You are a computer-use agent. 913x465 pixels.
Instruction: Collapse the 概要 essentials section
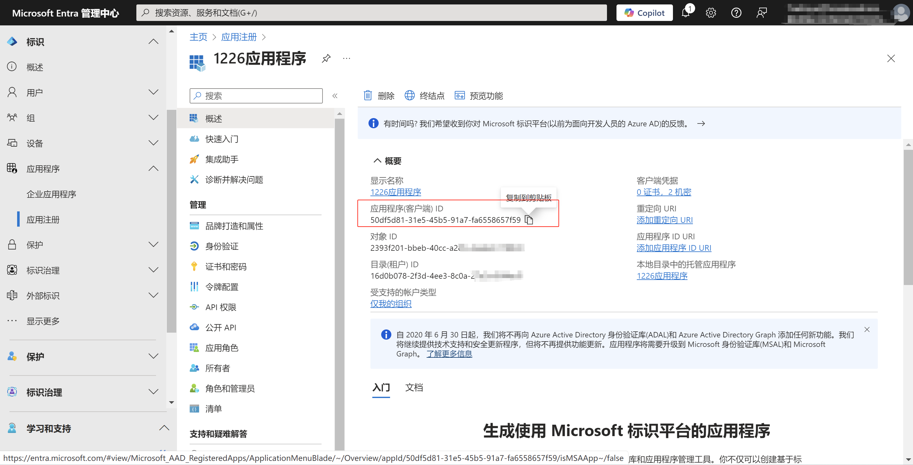pos(377,161)
